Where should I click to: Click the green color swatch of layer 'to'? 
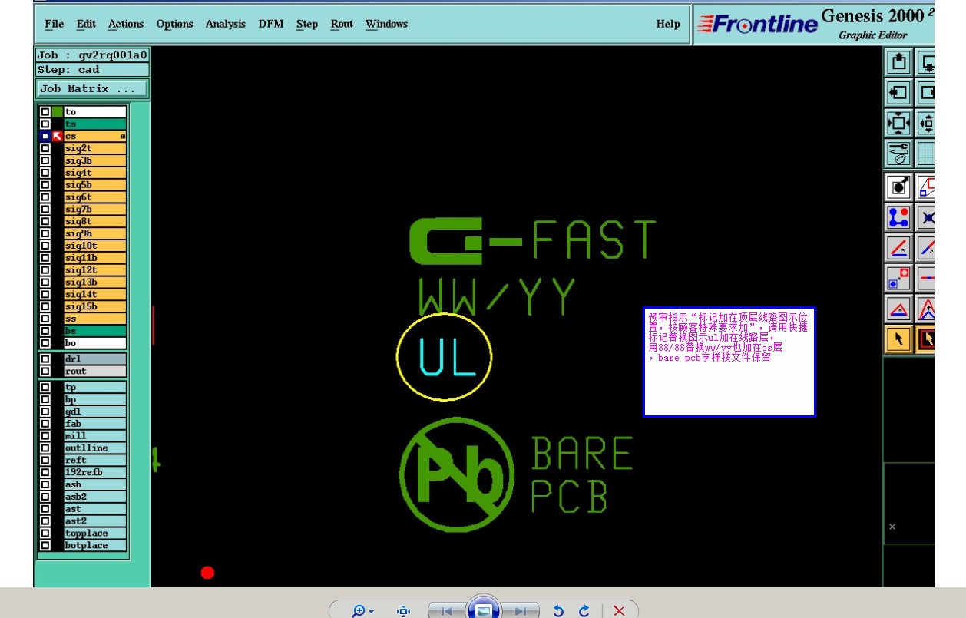click(58, 112)
